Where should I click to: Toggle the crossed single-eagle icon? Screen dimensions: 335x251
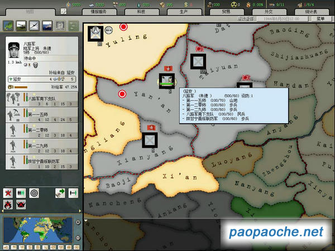[x=8, y=205]
